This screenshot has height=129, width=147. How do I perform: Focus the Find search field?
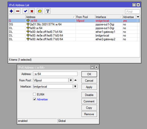pyautogui.click(x=132, y=12)
